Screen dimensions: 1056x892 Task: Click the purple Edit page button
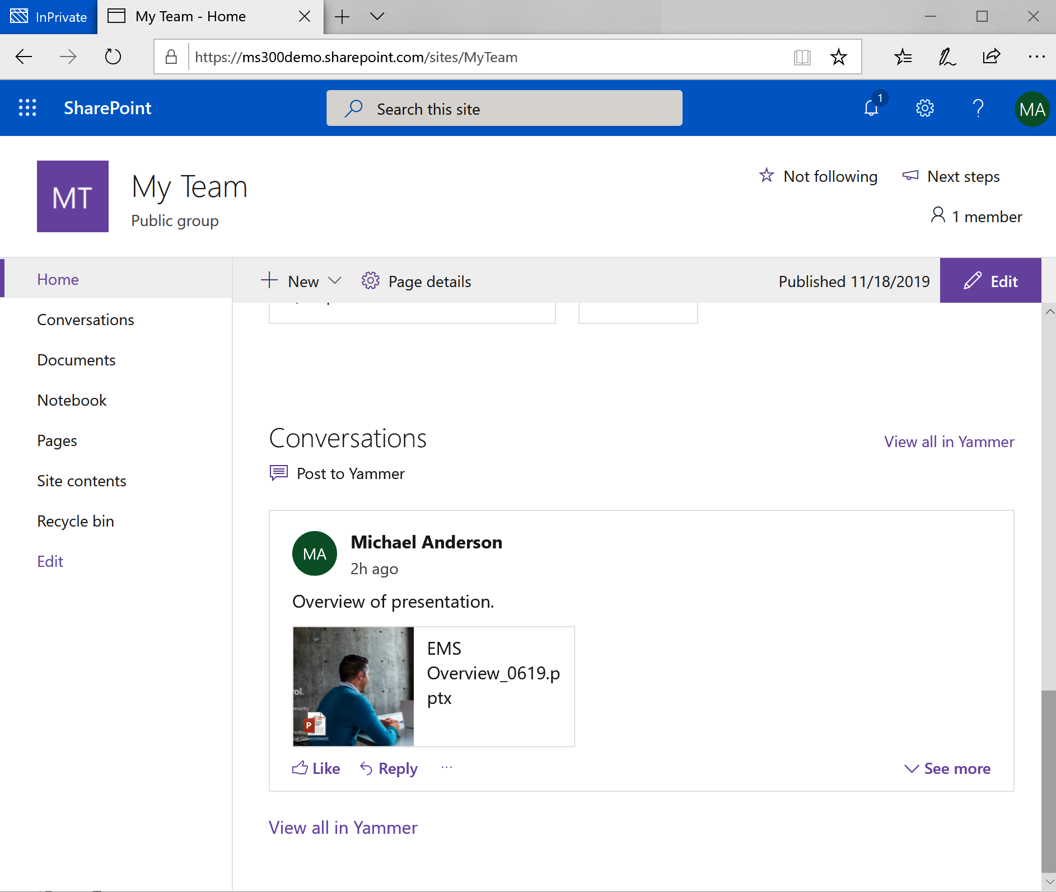[x=990, y=280]
